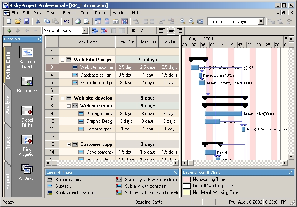Collapse the Web site development summary task
The image size is (297, 207).
pos(63,98)
